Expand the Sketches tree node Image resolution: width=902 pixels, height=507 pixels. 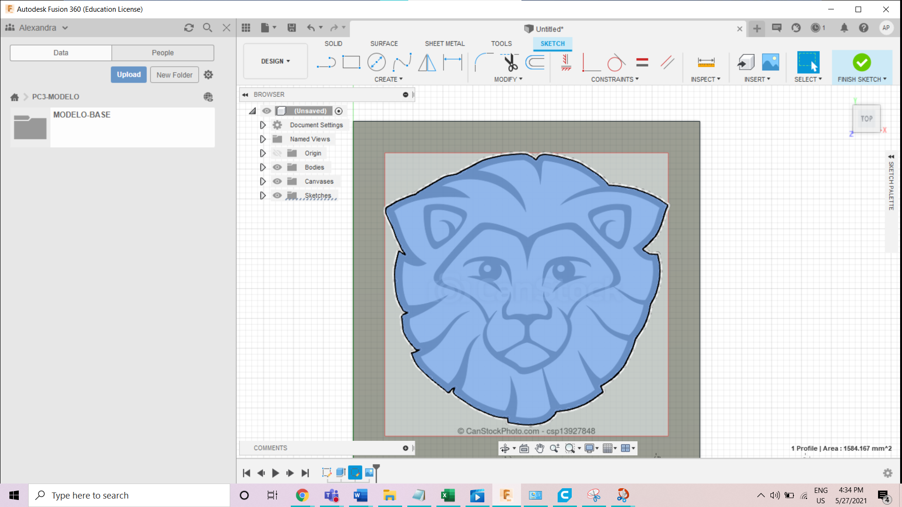(263, 195)
